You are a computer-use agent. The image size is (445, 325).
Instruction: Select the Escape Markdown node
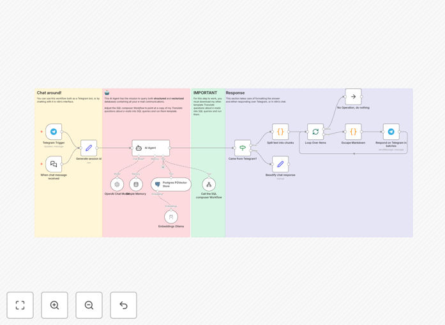click(x=353, y=132)
